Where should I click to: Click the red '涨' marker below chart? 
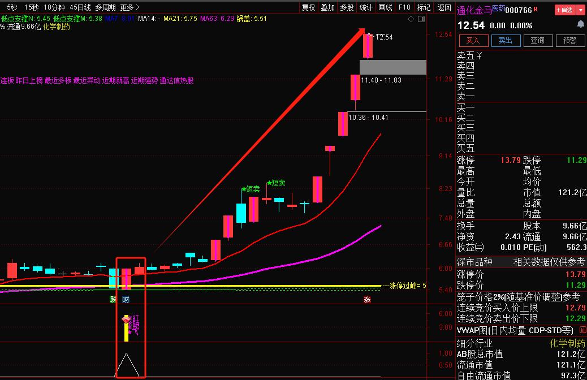pos(367,299)
